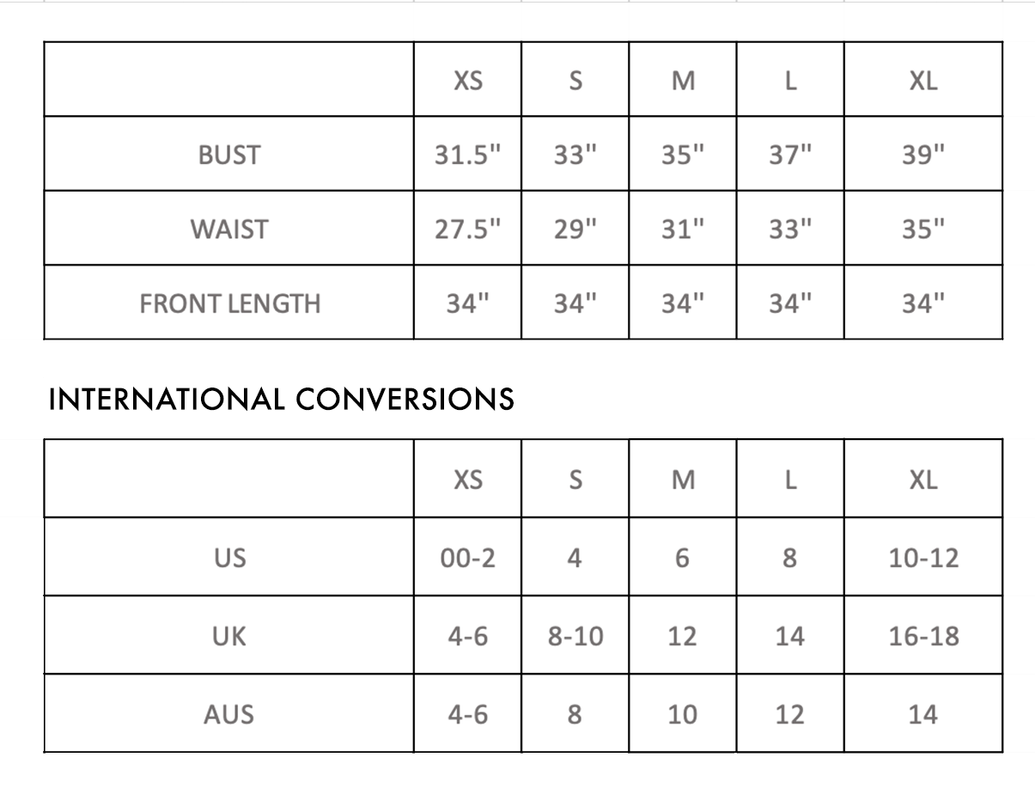Select the M column header in conversions table
This screenshot has height=794, width=1035.
pyautogui.click(x=683, y=479)
